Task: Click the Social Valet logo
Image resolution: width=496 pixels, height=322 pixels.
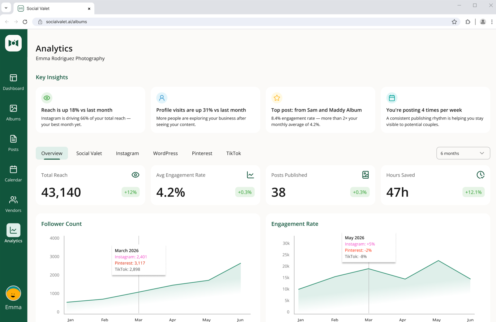Action: 13,43
